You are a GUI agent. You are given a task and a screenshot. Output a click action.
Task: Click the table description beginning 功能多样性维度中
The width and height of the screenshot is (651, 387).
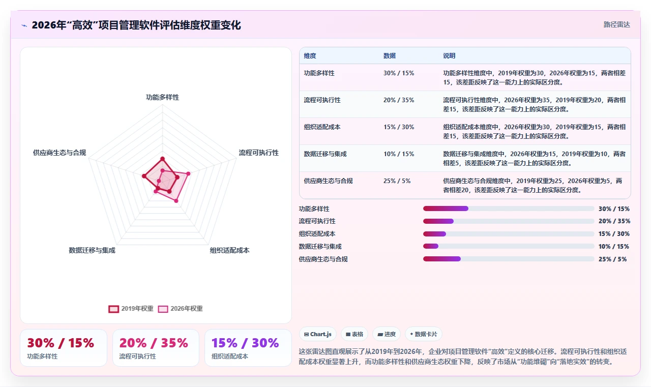pyautogui.click(x=534, y=77)
